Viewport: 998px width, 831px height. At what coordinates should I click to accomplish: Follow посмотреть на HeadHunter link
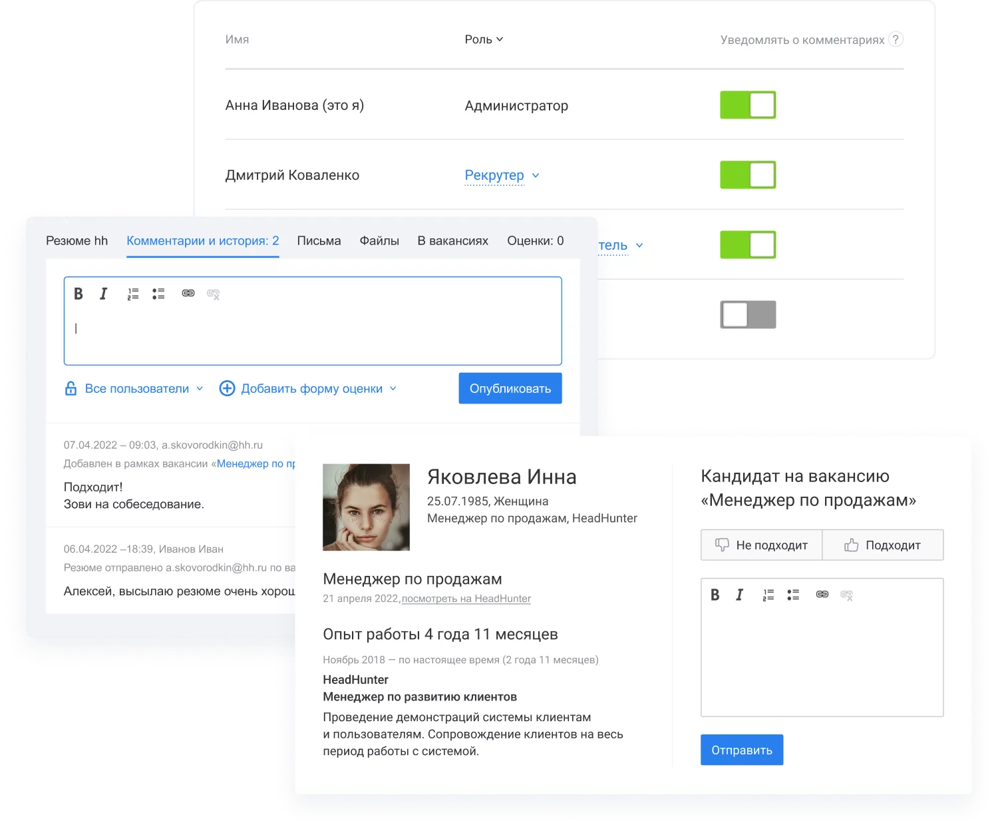click(x=466, y=599)
